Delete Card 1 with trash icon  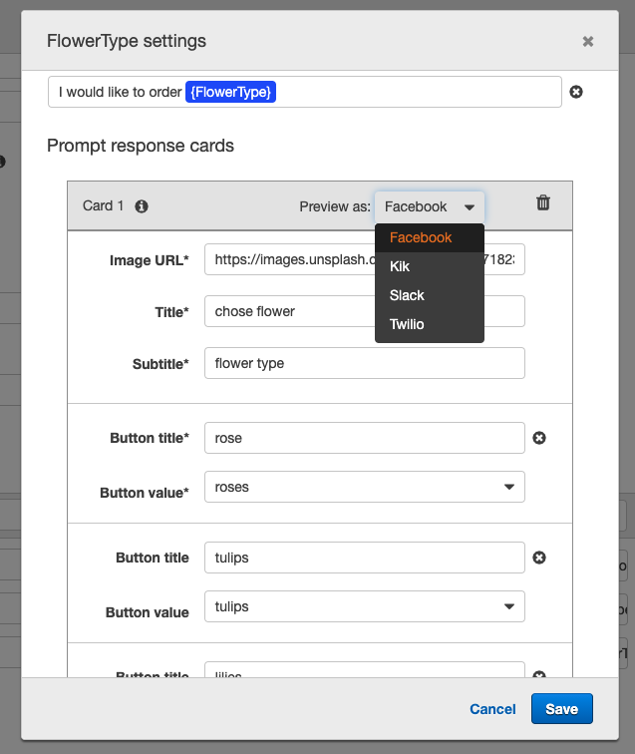(543, 202)
